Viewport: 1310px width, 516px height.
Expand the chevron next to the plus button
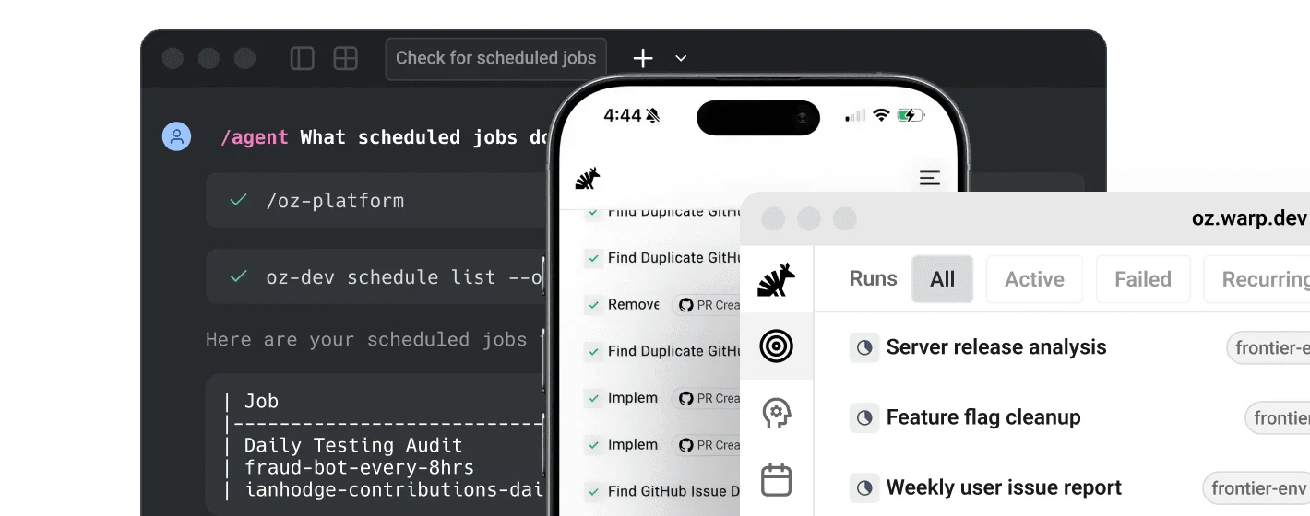point(681,58)
